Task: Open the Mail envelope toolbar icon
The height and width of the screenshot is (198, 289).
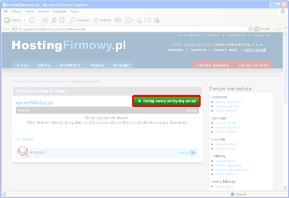Action: pos(128,20)
